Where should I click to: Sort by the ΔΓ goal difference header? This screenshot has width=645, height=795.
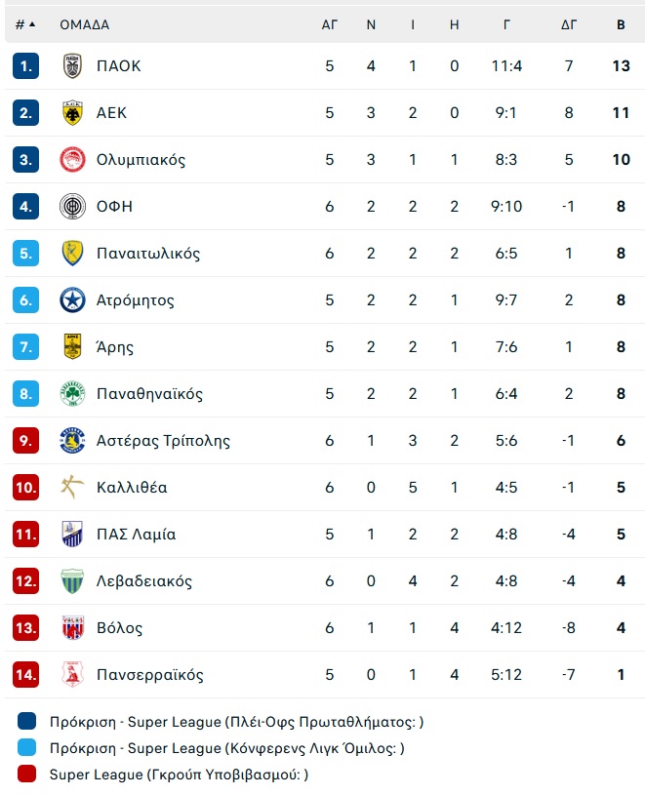coord(569,24)
